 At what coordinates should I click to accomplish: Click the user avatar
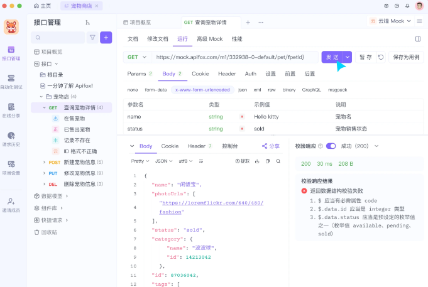coord(419,6)
